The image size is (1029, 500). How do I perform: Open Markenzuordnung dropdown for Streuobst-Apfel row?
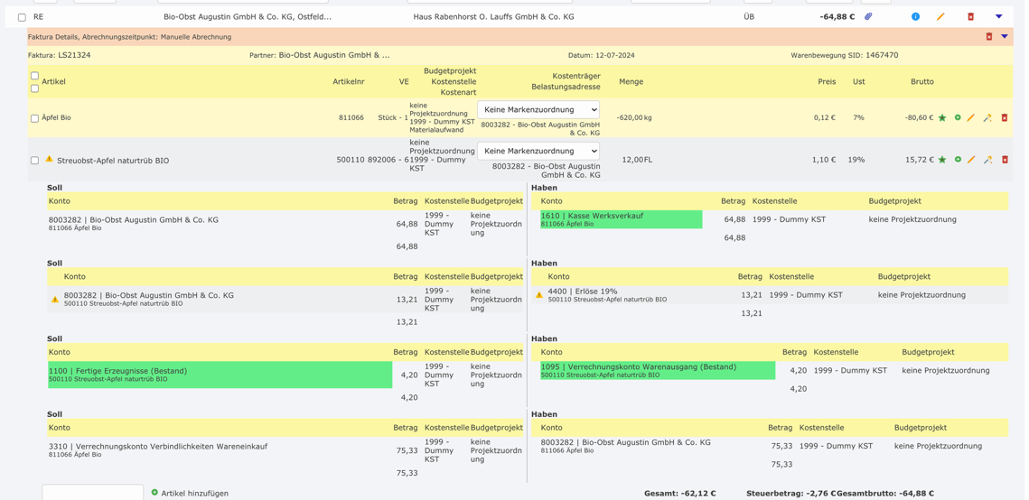tap(538, 151)
